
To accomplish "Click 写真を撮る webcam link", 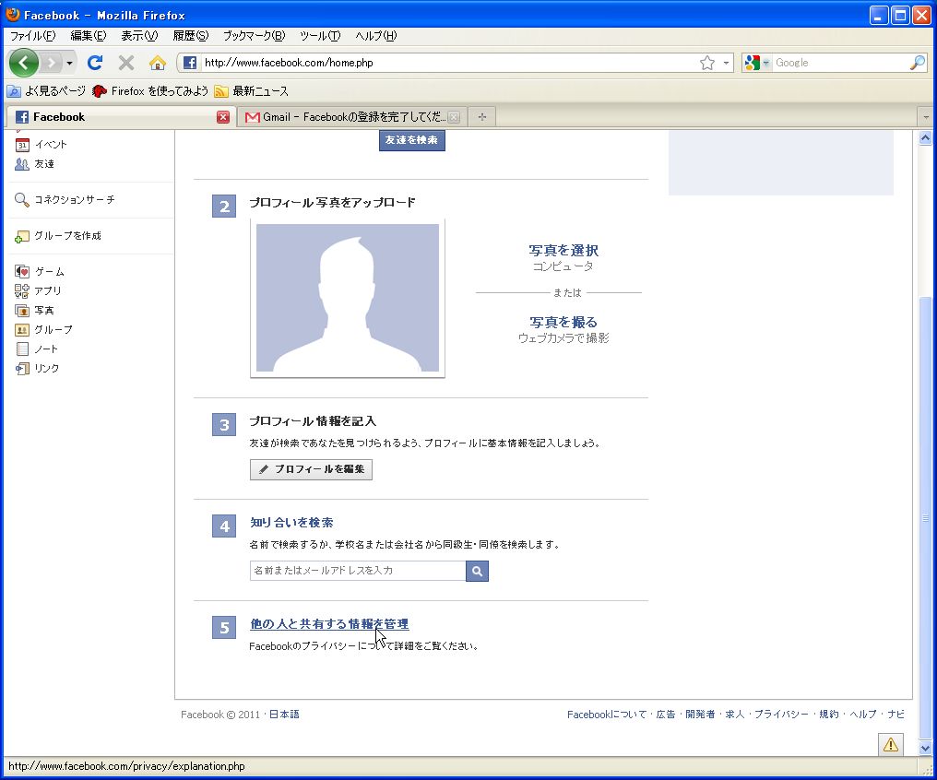I will click(563, 323).
